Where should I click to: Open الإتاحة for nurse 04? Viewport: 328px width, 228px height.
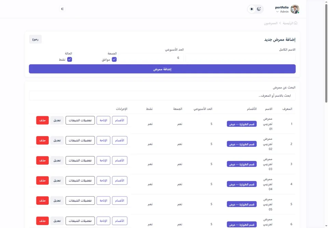click(103, 180)
